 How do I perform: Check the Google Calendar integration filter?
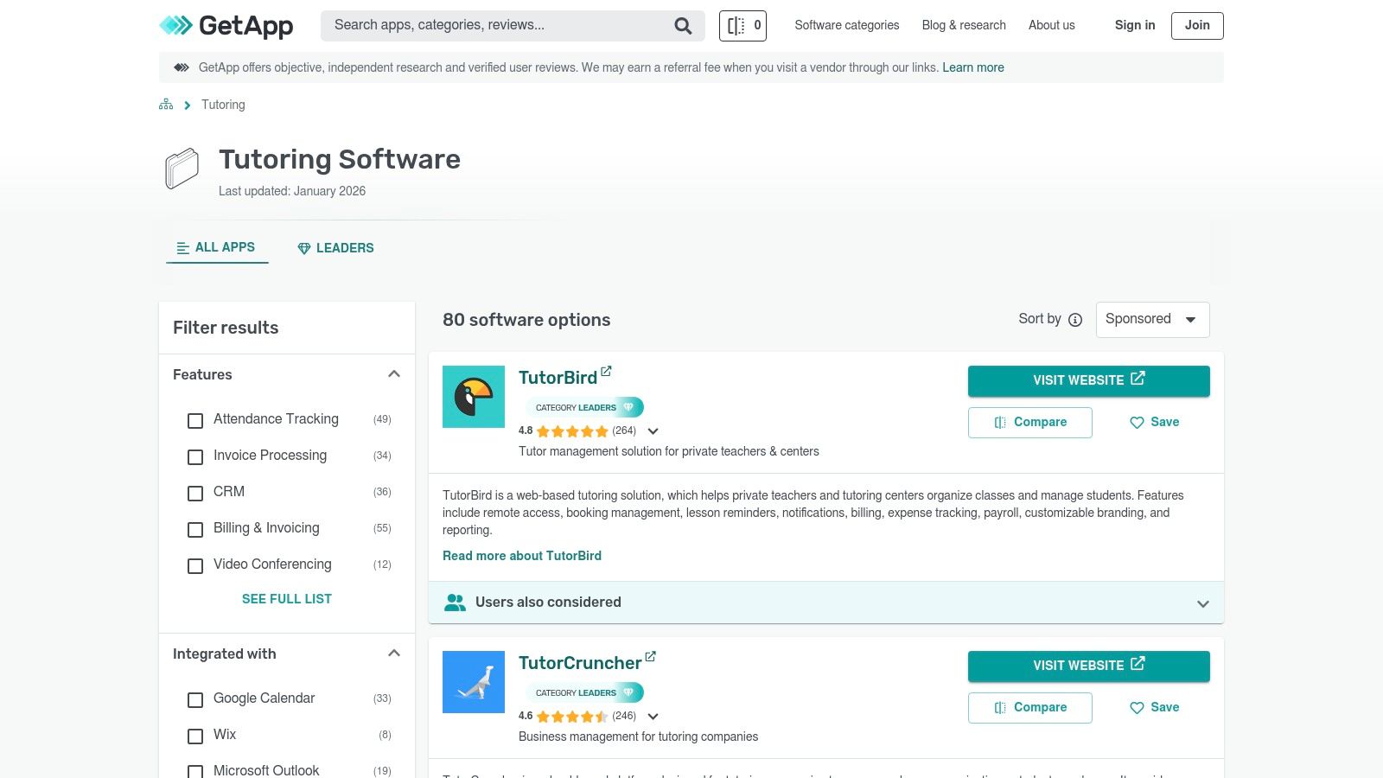194,700
